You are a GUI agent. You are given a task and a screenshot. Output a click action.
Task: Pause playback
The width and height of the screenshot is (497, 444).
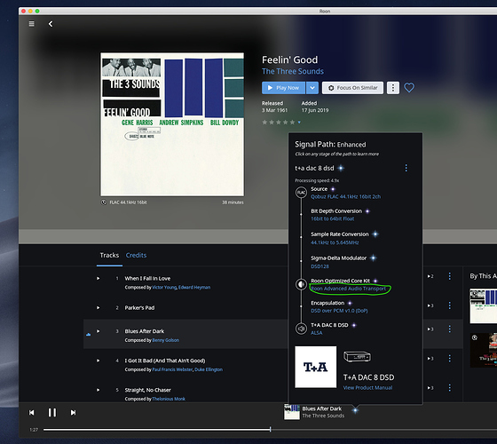pos(52,413)
